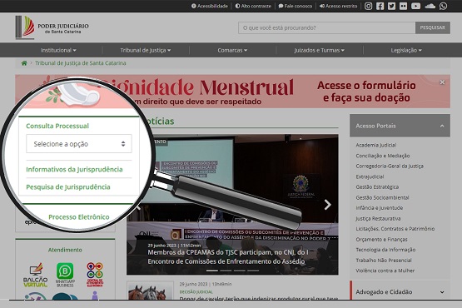Click the Acessibilidade link

tap(210, 6)
